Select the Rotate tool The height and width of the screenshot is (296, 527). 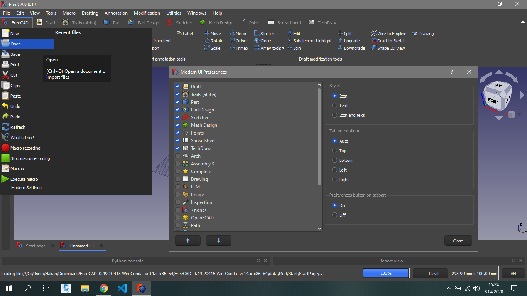214,41
